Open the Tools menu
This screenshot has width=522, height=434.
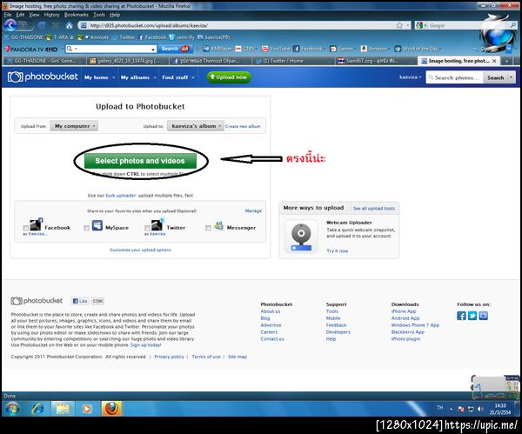[x=99, y=15]
